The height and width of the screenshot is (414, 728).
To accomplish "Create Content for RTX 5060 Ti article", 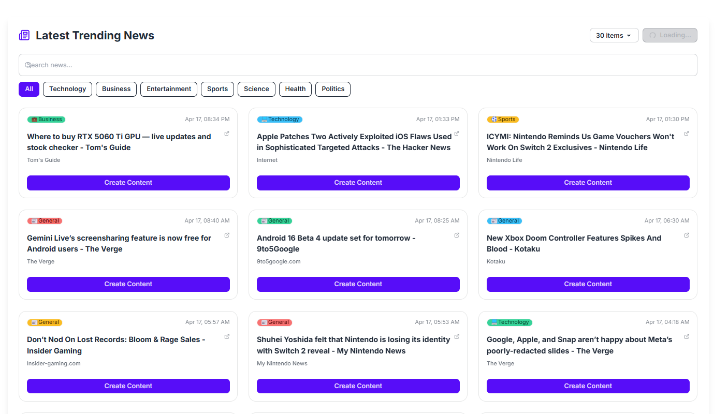I will tap(128, 183).
